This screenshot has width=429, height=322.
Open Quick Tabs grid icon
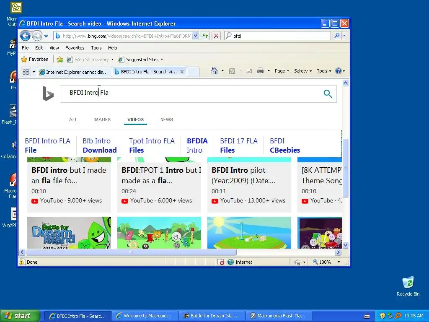(26, 72)
